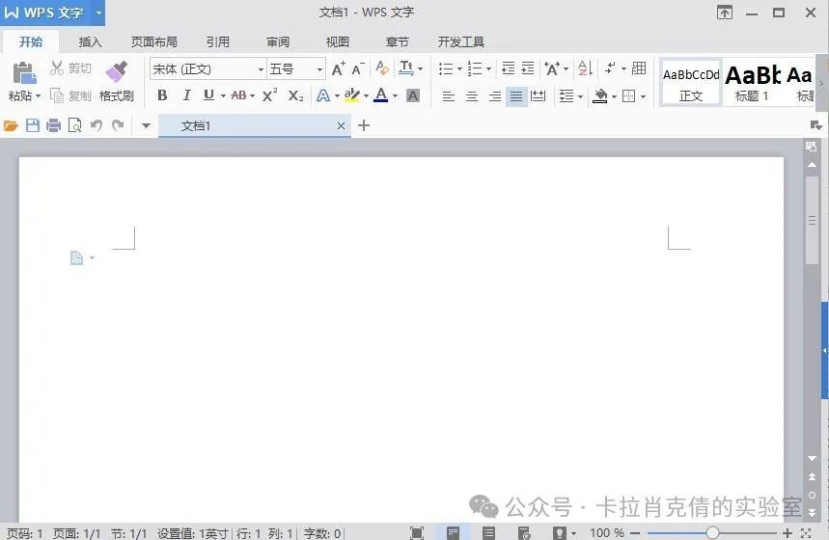The height and width of the screenshot is (540, 829).
Task: Click the Paste (粘贴) clipboard icon
Action: tap(24, 72)
